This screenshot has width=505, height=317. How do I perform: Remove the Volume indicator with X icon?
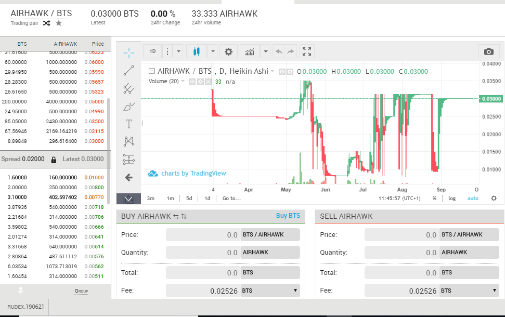(208, 82)
